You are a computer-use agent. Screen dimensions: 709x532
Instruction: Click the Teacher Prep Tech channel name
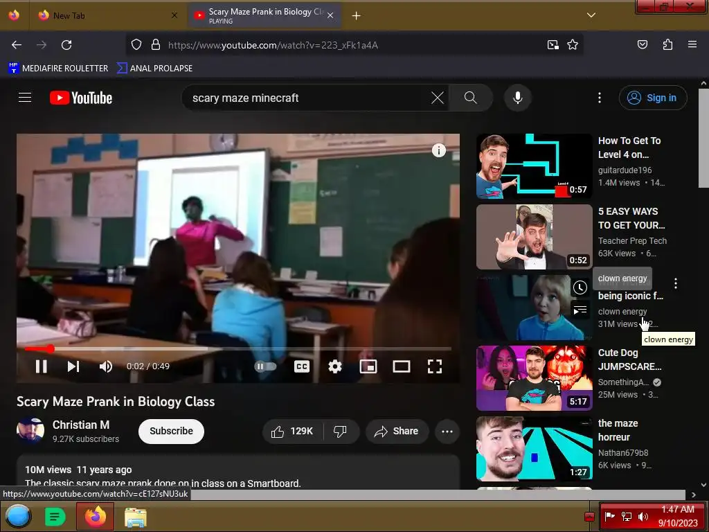click(632, 240)
